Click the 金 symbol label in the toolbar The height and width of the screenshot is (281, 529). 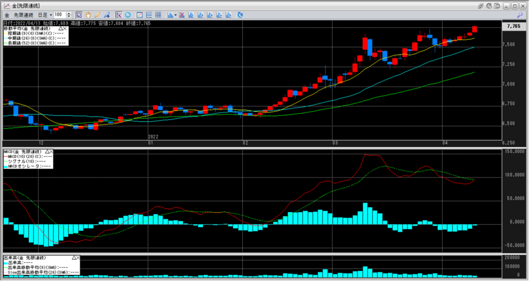(7, 15)
